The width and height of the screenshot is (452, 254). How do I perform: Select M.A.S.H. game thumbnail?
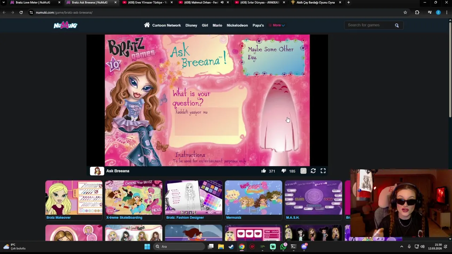(x=313, y=198)
